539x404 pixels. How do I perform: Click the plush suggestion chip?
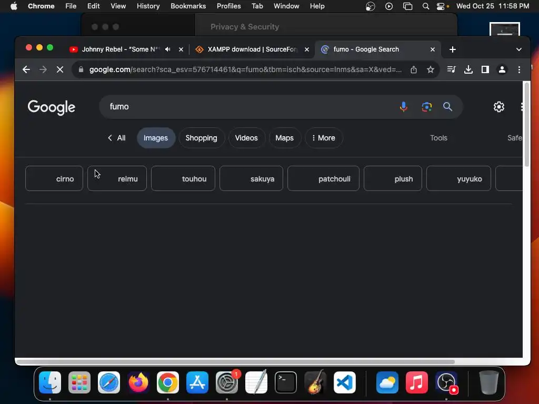coord(393,179)
